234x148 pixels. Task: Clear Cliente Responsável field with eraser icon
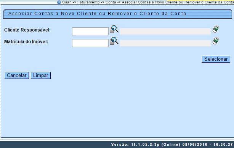(216, 29)
